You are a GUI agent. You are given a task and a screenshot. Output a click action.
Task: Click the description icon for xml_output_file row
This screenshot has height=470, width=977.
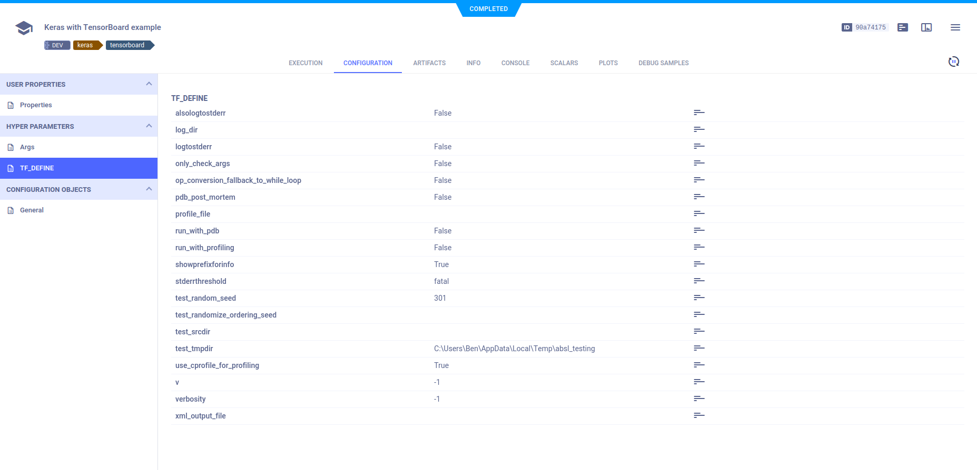pyautogui.click(x=699, y=416)
